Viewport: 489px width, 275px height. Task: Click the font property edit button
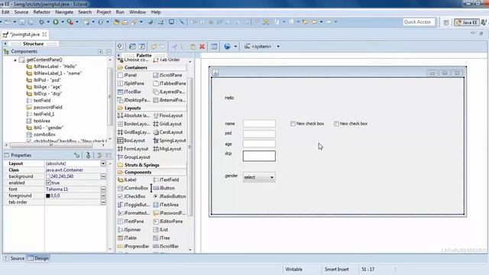tap(103, 189)
